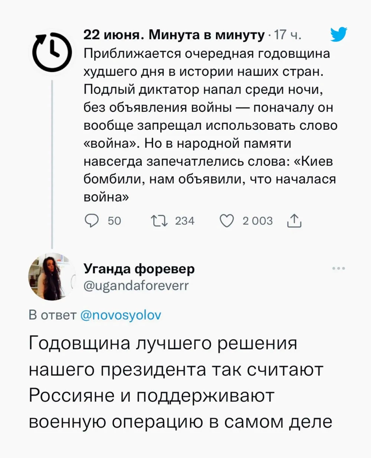Click the «В ответ» label
Image resolution: width=371 pixels, height=458 pixels.
pyautogui.click(x=52, y=315)
